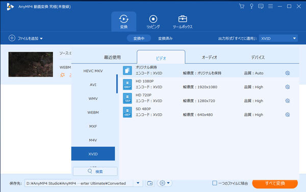Switch to the デバイス tab
306x192 pixels.
click(258, 57)
